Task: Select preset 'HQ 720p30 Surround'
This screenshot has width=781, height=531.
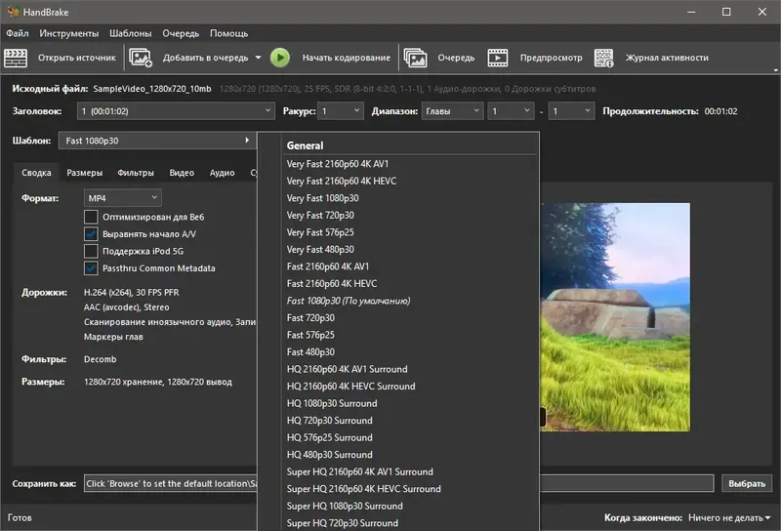Action: [x=329, y=421]
